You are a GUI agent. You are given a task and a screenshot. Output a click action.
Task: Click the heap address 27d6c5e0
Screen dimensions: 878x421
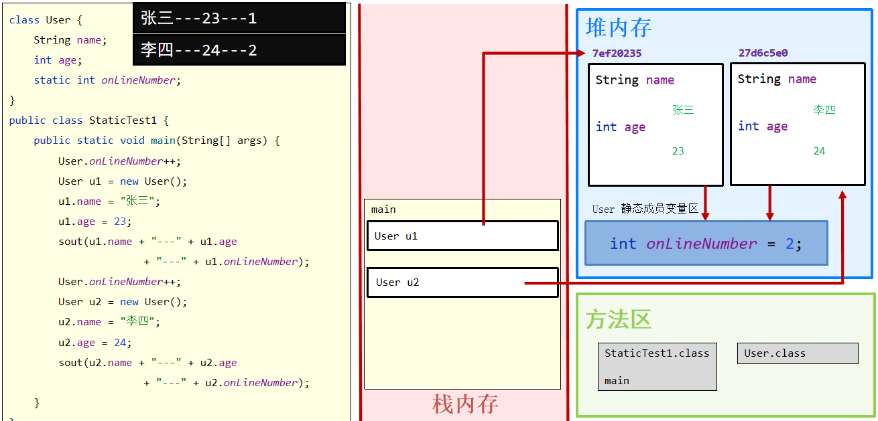point(763,53)
